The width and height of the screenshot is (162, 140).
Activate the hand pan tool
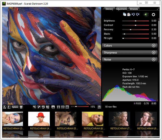point(53,107)
